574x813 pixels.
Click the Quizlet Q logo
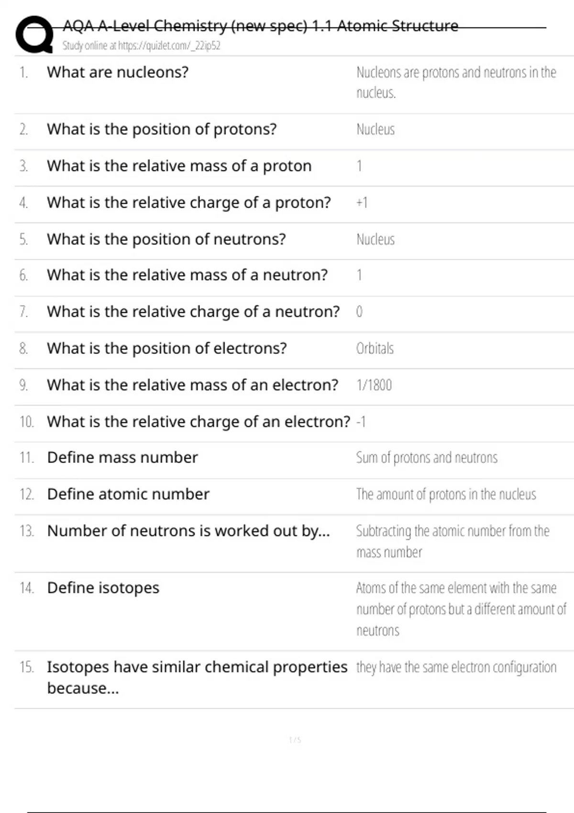[x=34, y=34]
